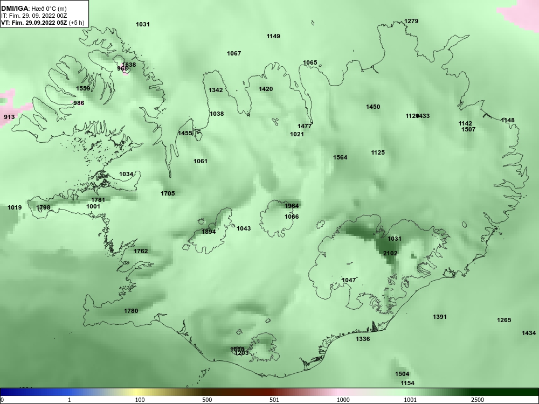Click the map value 1559
Screen dimensions: 539x404
pos(83,88)
